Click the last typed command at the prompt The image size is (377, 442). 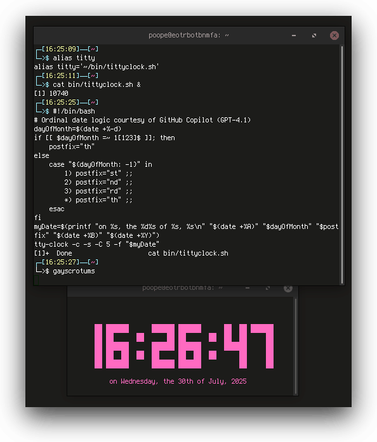(74, 271)
